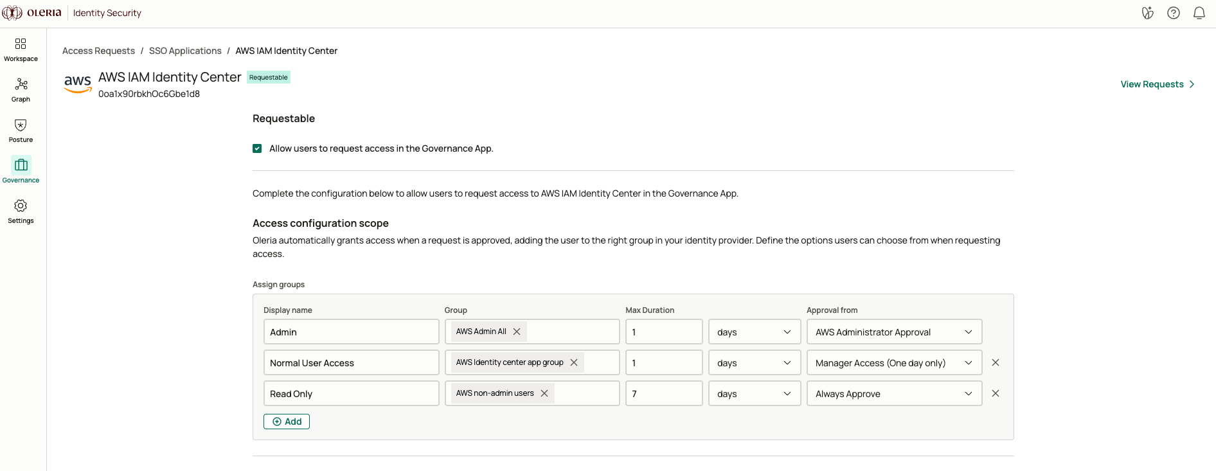Open the help question mark icon
Image resolution: width=1216 pixels, height=471 pixels.
coord(1174,13)
